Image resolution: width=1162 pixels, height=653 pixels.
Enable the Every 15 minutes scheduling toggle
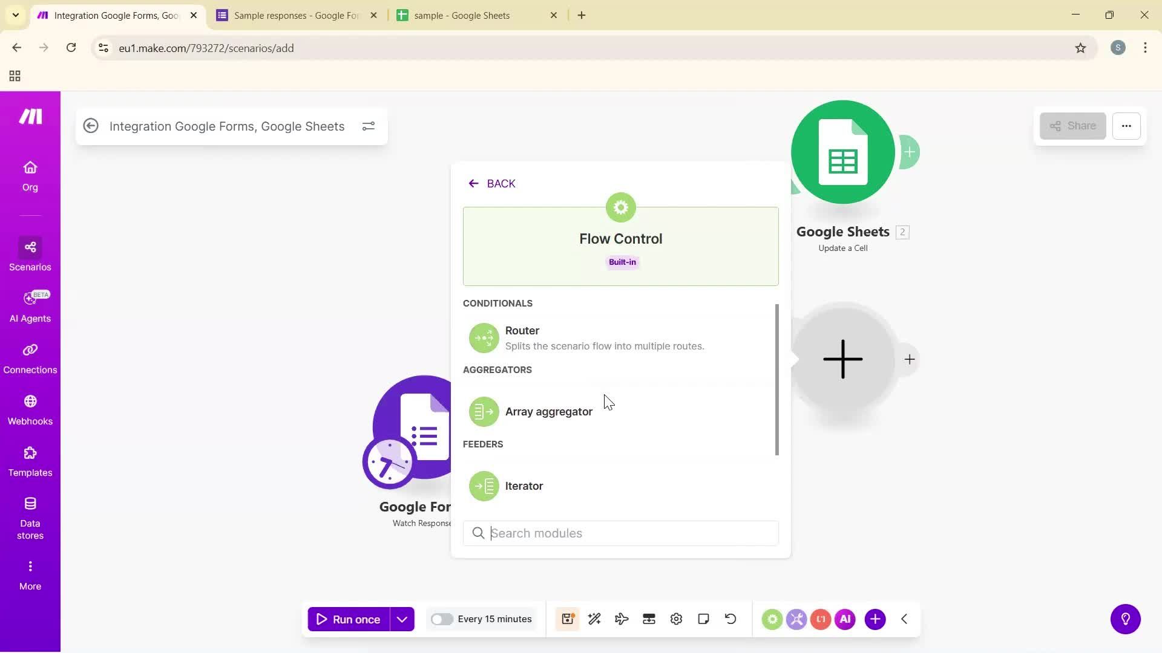pos(443,619)
